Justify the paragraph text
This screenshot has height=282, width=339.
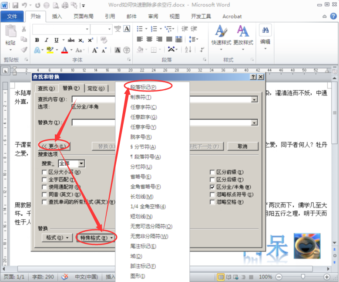pos(169,39)
